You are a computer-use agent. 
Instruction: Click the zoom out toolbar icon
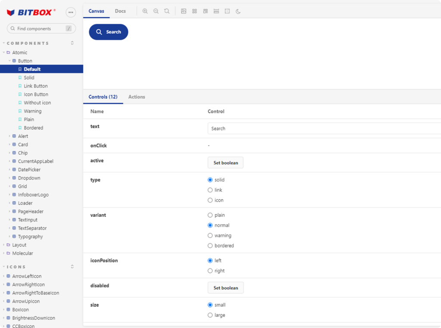(156, 11)
